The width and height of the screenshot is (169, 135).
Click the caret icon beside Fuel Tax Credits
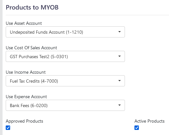coord(120,81)
